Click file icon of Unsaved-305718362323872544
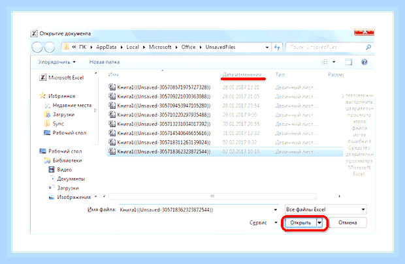This screenshot has height=264, width=405. 112,151
